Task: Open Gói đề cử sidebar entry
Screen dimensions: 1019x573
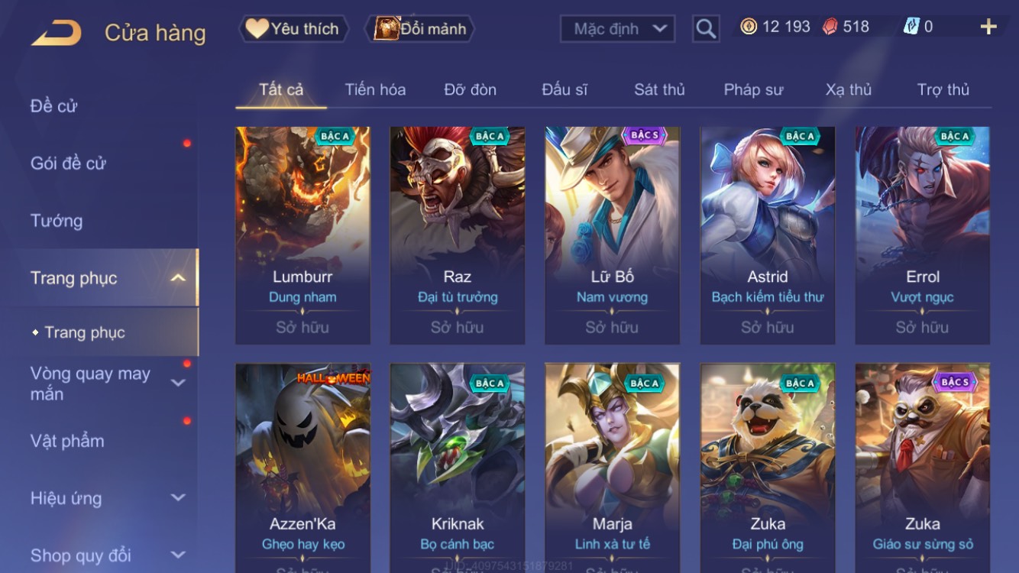Action: pyautogui.click(x=68, y=163)
